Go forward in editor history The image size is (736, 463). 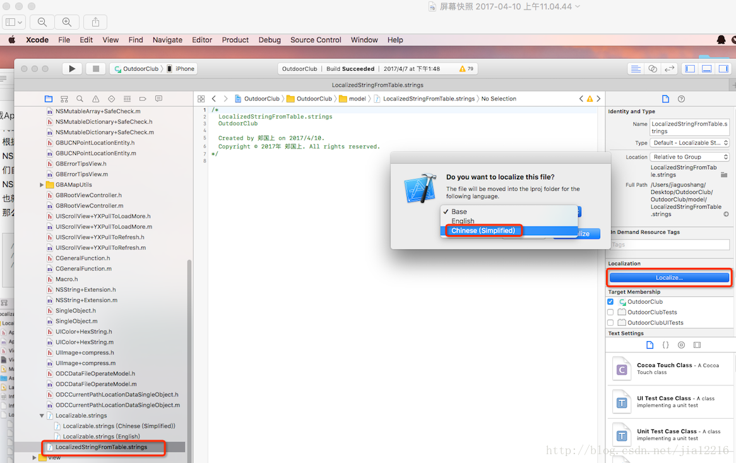point(225,99)
